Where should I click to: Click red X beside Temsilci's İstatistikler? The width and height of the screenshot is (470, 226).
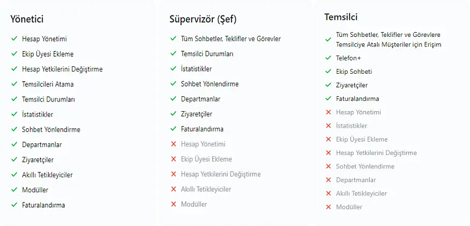328,126
